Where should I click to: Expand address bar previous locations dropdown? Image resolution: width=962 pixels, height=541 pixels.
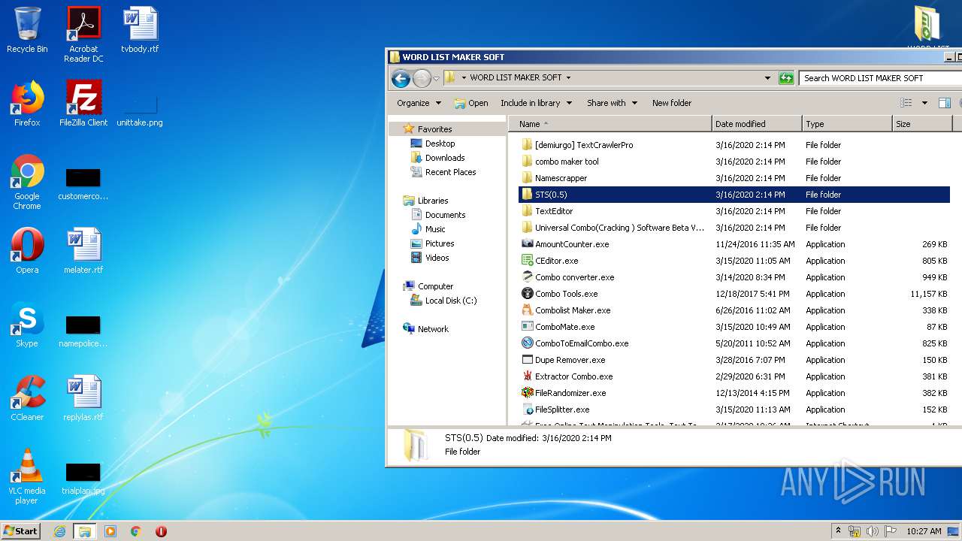click(767, 78)
